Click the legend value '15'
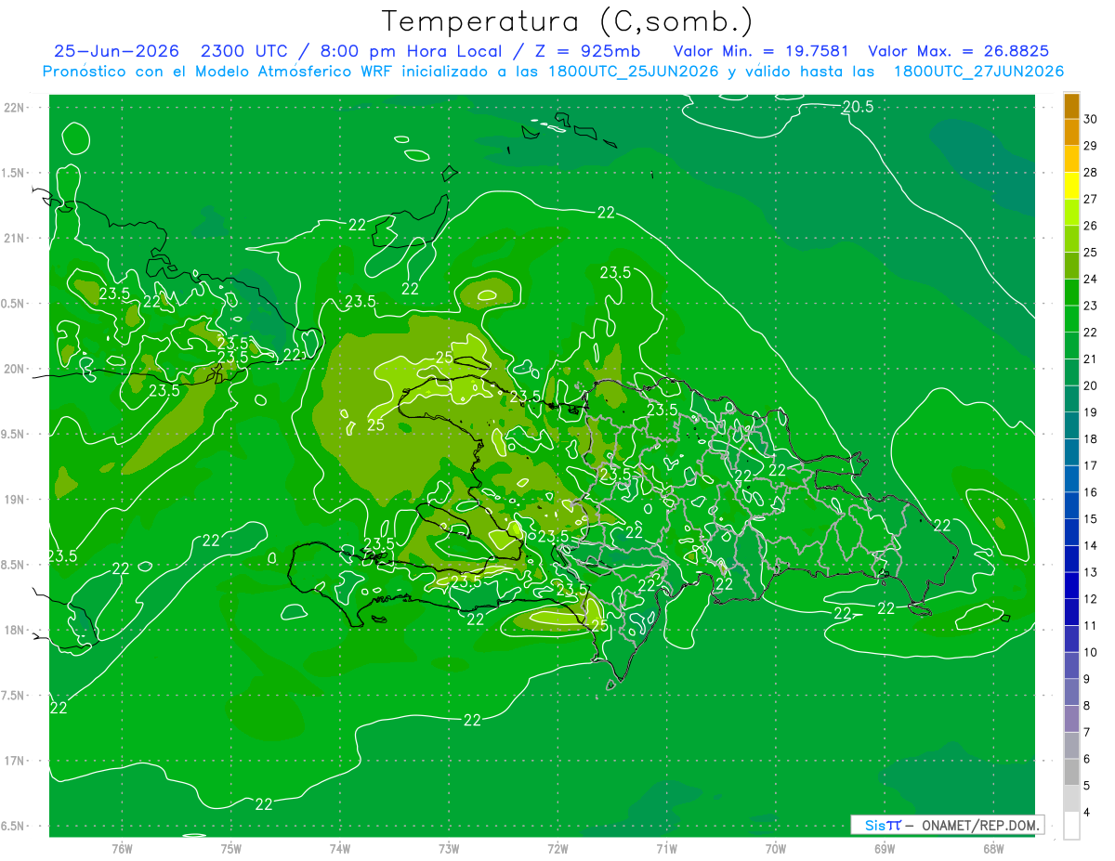1115x861 pixels. [x=1092, y=519]
